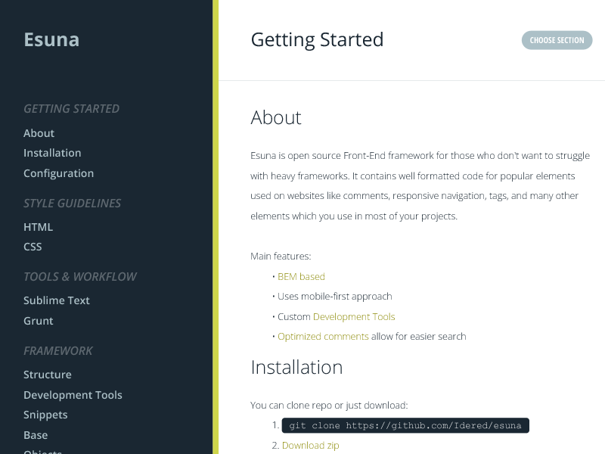Click the GETTING STARTED section header

pyautogui.click(x=71, y=108)
